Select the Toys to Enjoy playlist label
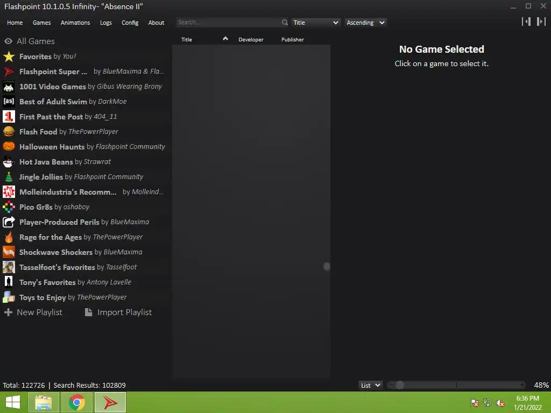551x413 pixels. tap(43, 297)
